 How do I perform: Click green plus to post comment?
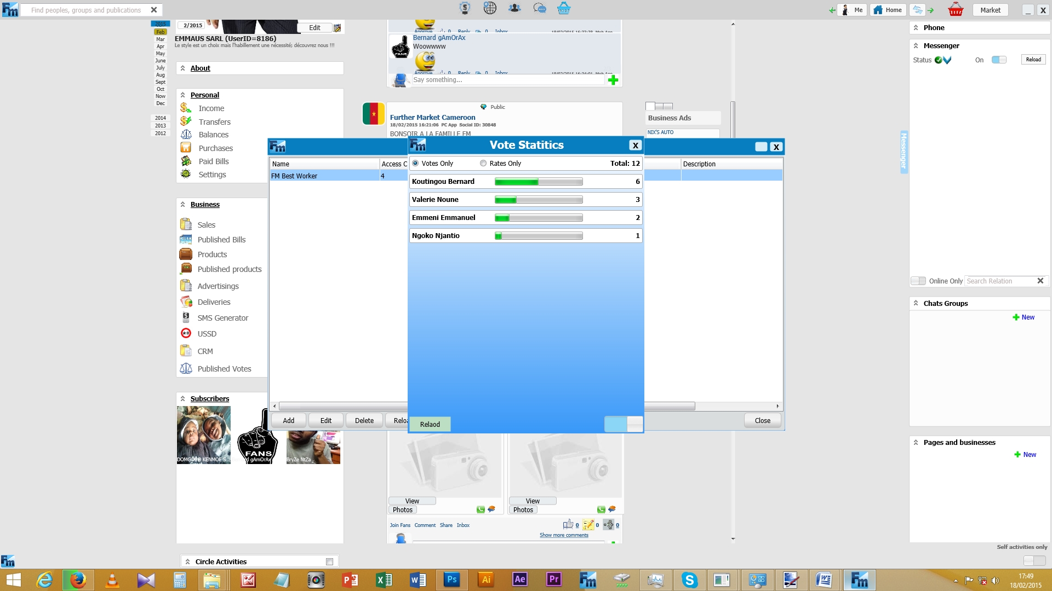pyautogui.click(x=613, y=80)
